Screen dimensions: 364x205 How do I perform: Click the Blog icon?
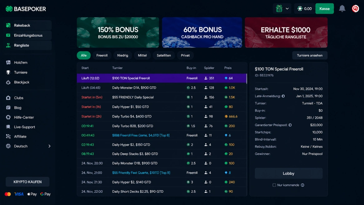[x=8, y=108]
